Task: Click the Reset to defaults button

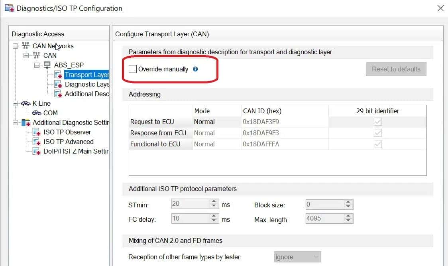Action: [x=396, y=69]
